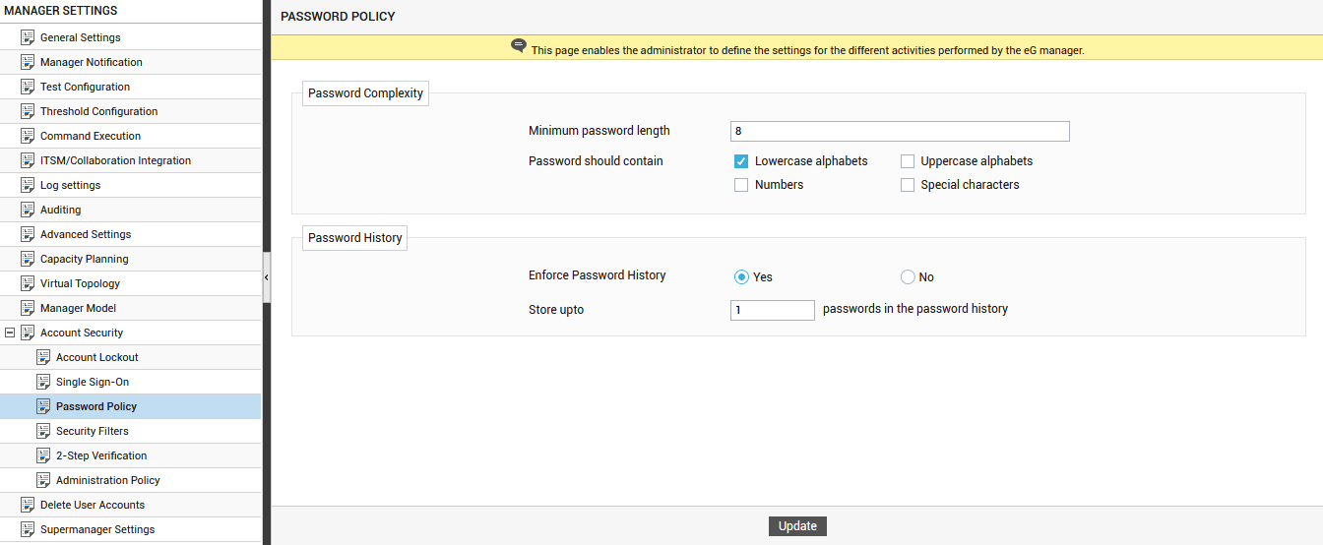Click the speech bubble info icon in banner
1323x545 pixels.
(x=519, y=46)
